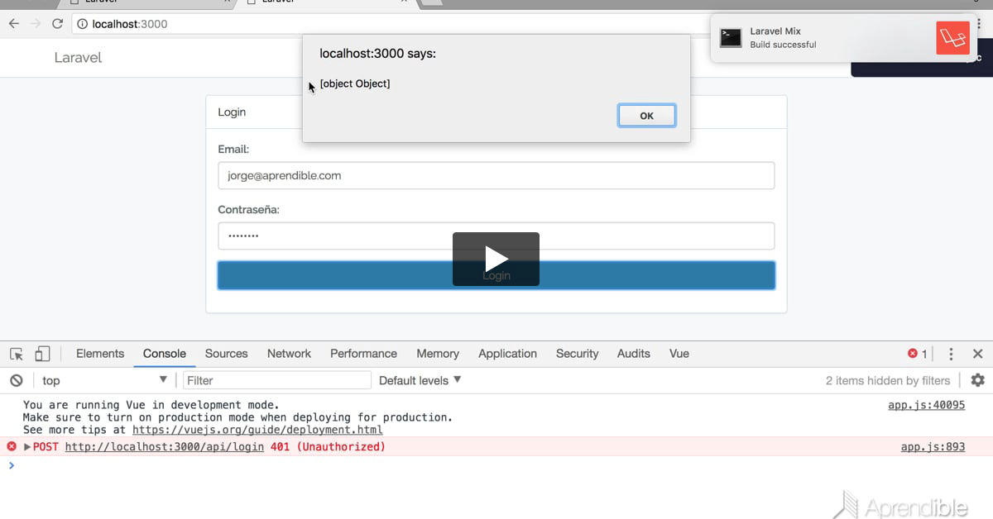Click the Laravel Mix terminal icon
Screen dimensions: 993x519
[731, 38]
